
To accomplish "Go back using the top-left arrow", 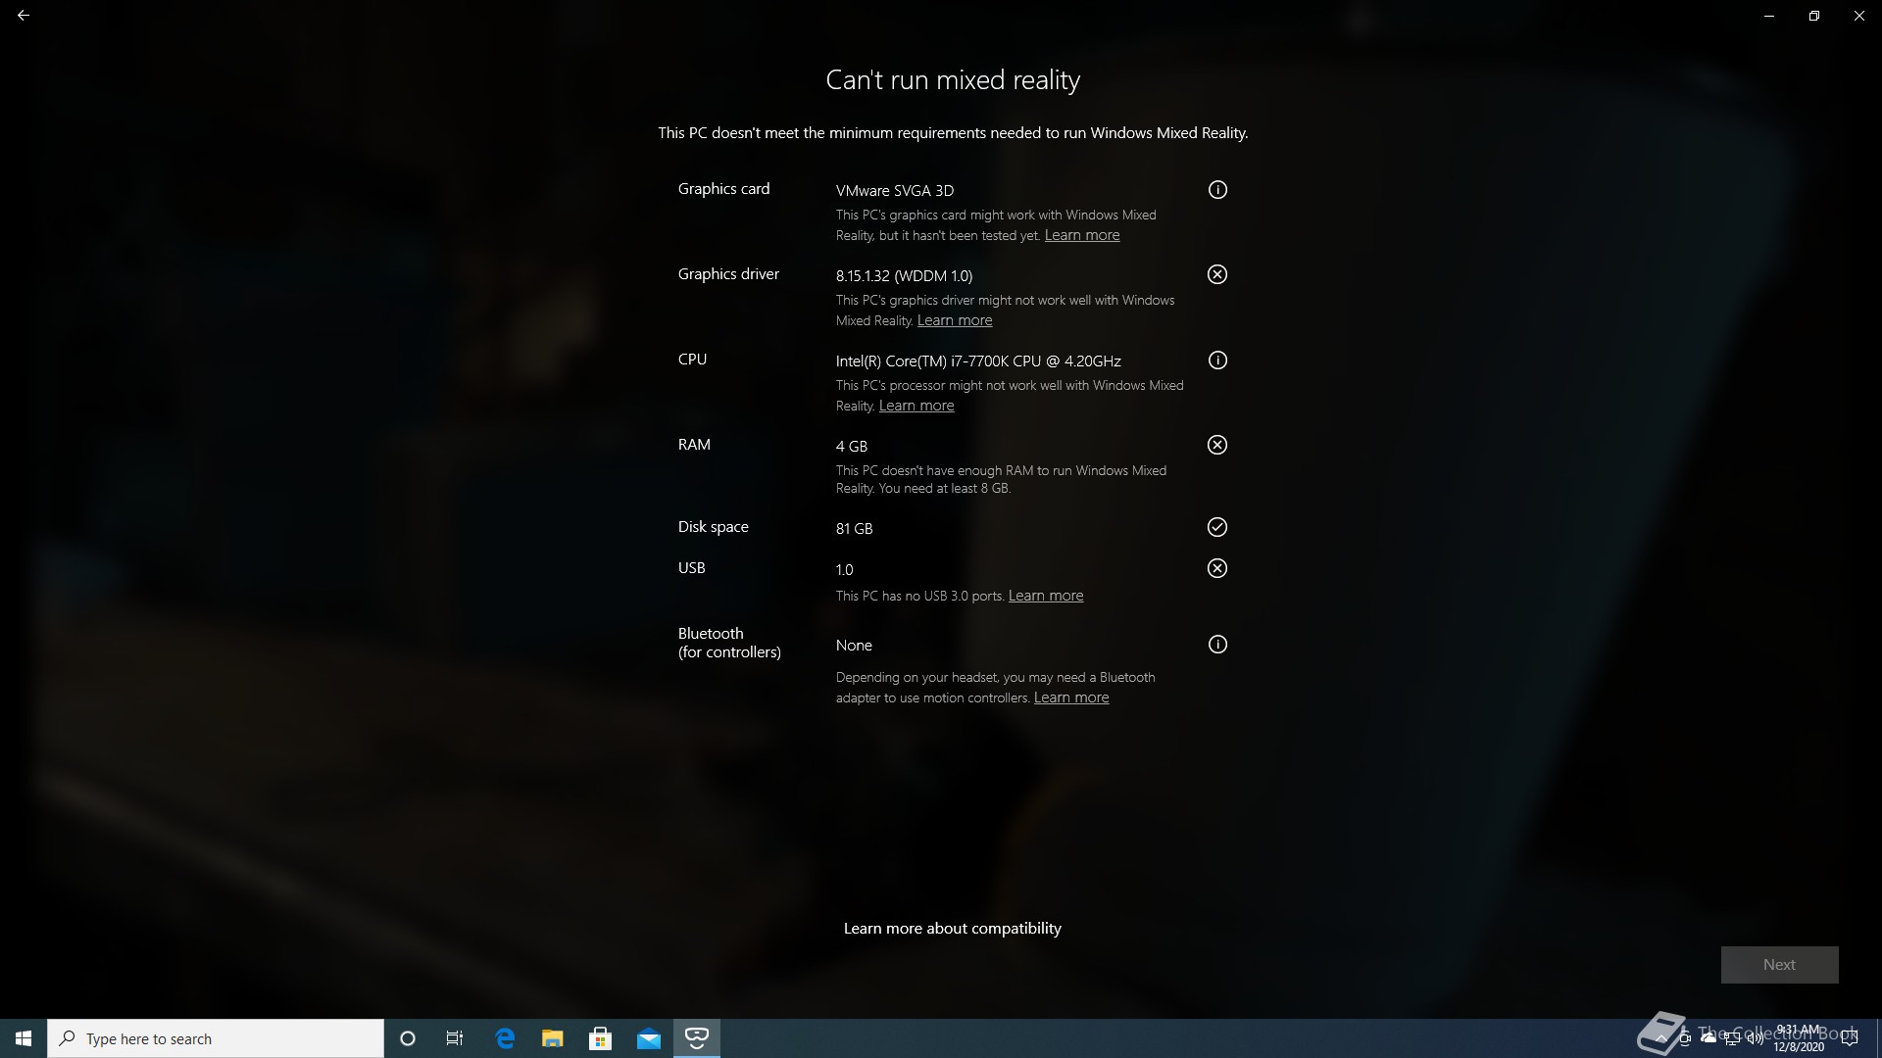I will pos(24,16).
